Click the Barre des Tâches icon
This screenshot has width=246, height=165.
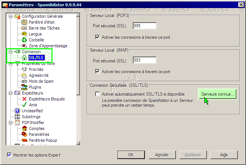coord(24,28)
